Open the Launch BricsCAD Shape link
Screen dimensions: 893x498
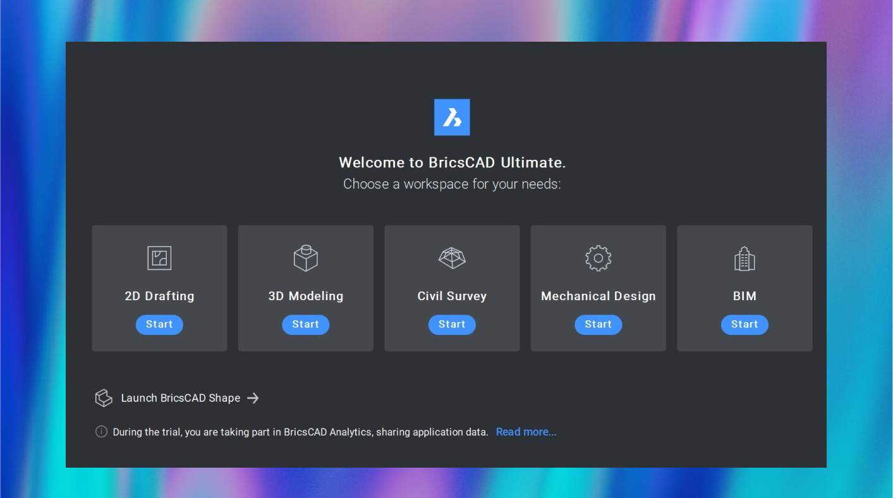click(x=181, y=398)
